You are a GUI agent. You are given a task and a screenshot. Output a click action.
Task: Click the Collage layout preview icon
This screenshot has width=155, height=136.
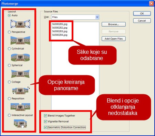[21, 90]
